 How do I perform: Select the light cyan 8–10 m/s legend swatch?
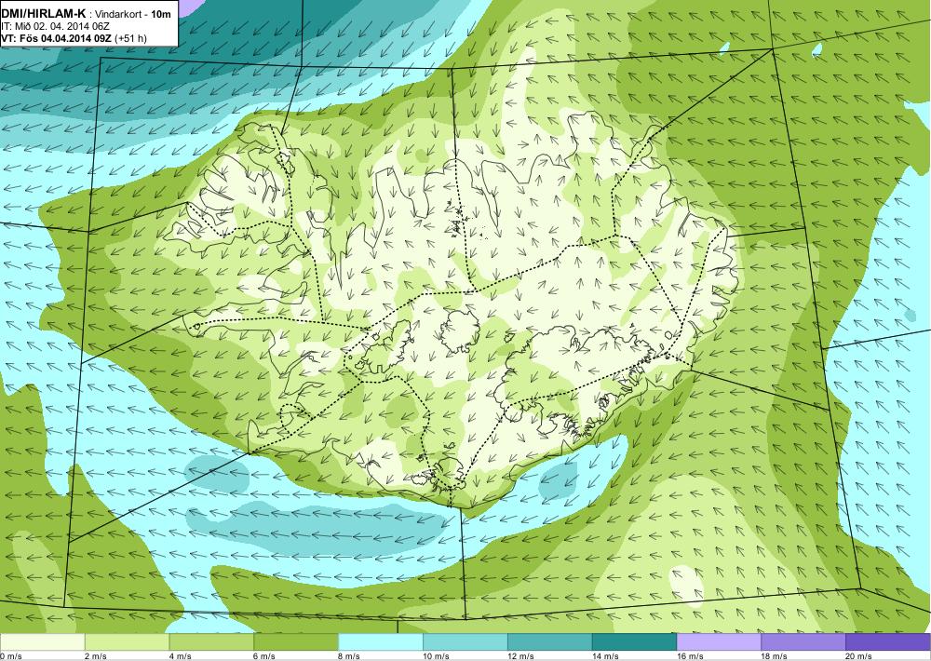click(381, 642)
